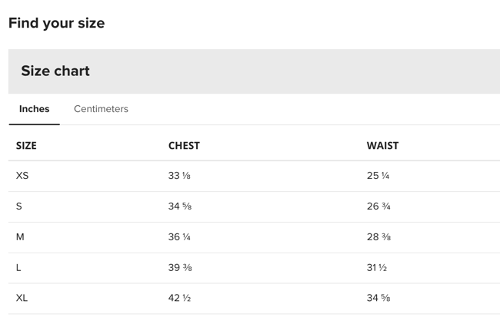Click the CHEST column header
This screenshot has height=327, width=500.
coord(184,145)
